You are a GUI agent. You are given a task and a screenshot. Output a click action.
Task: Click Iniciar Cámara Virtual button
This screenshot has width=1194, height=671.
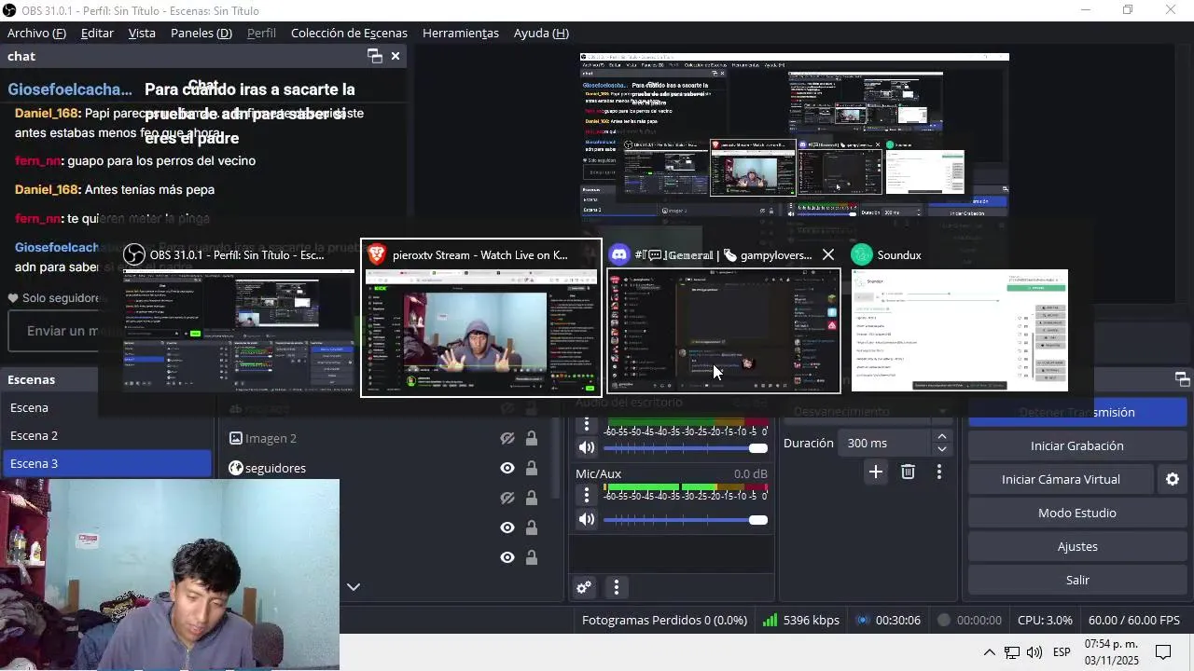[x=1061, y=479]
